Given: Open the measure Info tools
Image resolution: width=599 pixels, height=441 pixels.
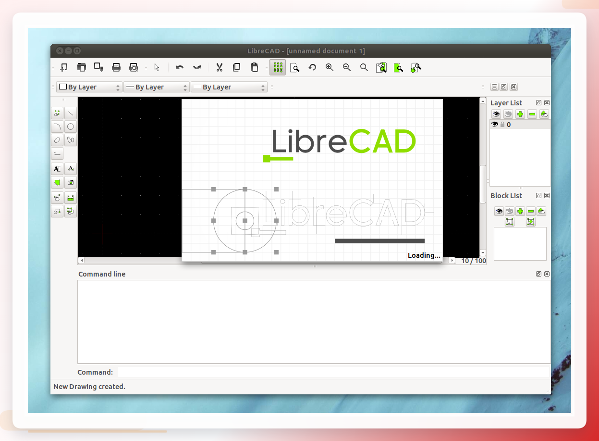Looking at the screenshot, I should pyautogui.click(x=71, y=198).
